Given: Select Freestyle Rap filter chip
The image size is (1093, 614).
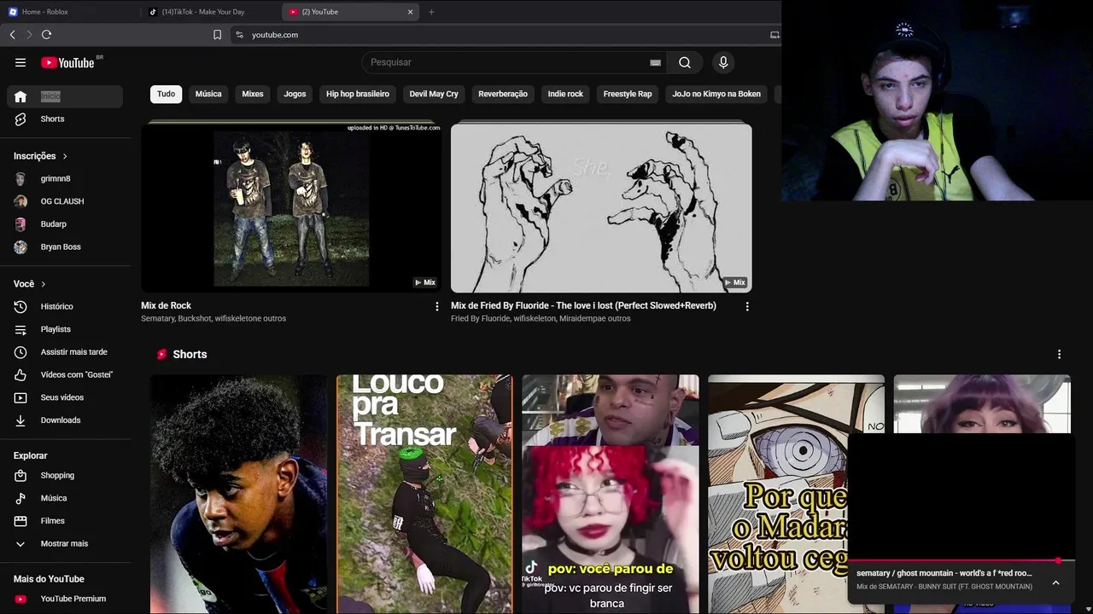Looking at the screenshot, I should tap(628, 94).
